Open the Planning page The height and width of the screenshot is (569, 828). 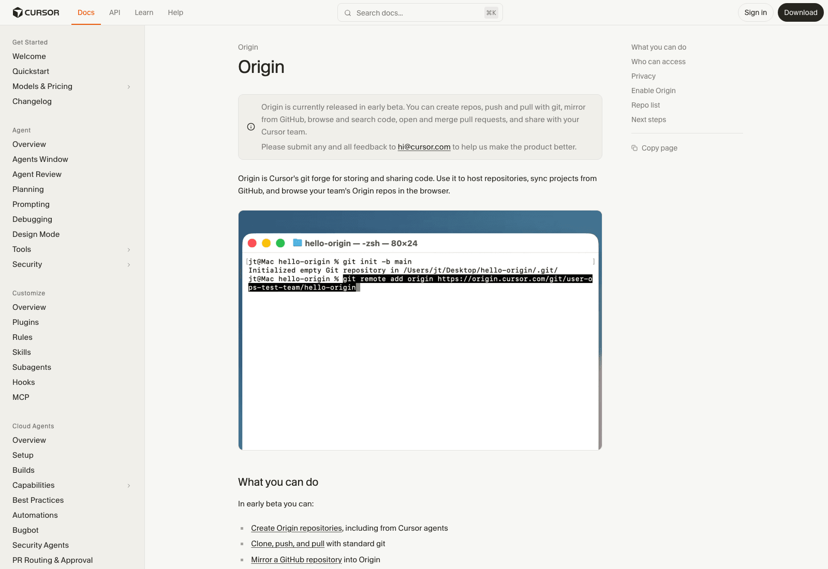[28, 189]
